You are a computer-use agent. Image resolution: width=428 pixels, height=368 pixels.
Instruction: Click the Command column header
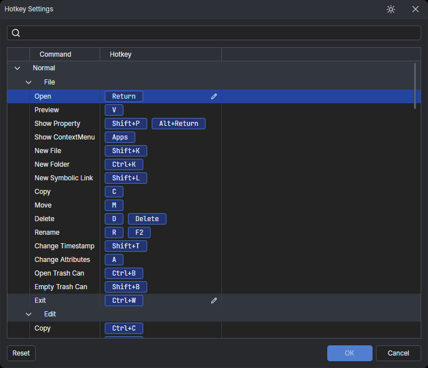pos(55,54)
